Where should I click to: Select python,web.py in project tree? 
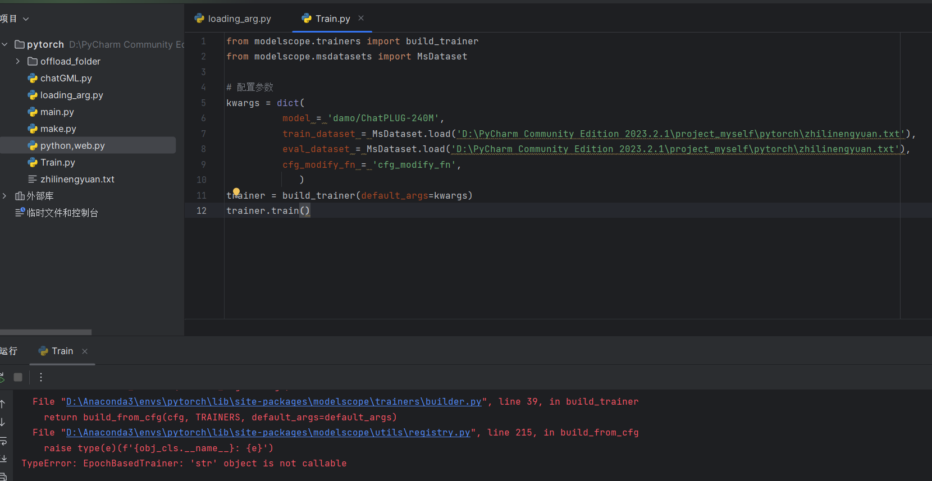72,145
